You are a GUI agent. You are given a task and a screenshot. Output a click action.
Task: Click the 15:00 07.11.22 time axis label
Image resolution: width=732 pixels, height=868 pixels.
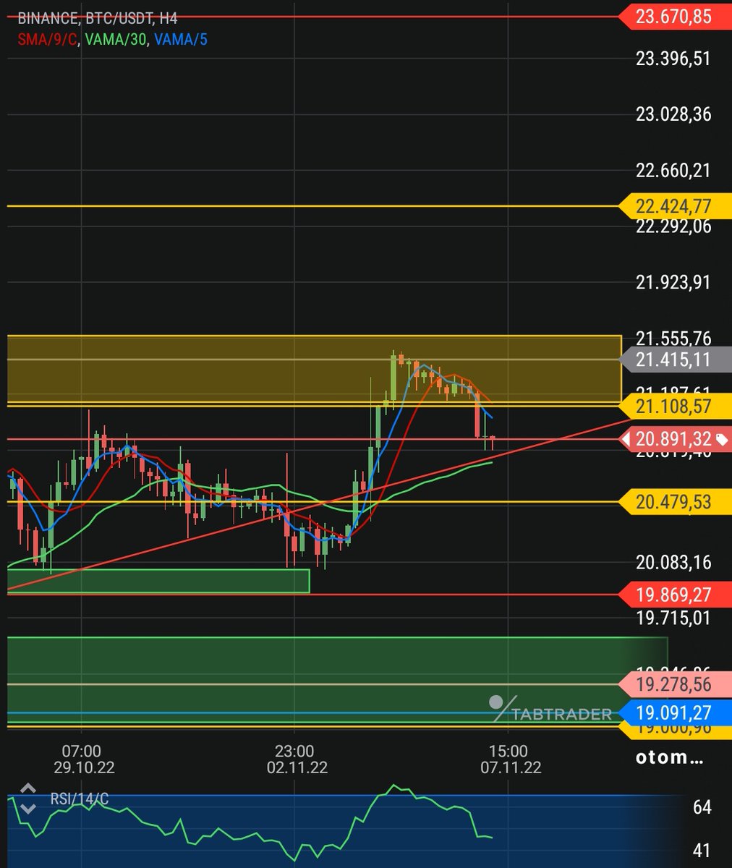pos(509,759)
